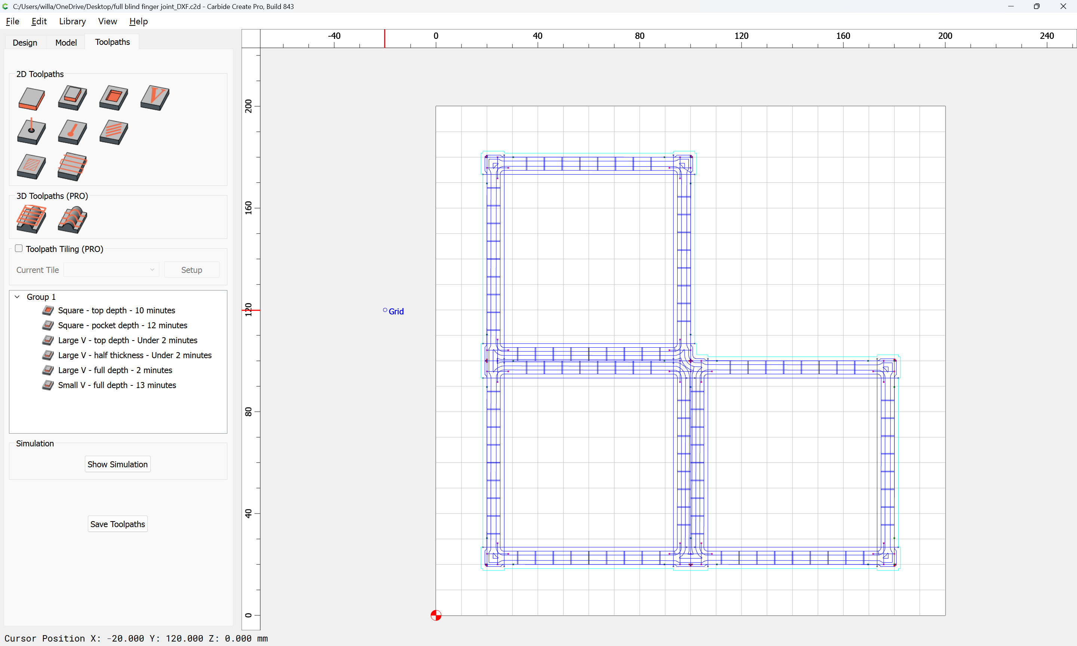Open the File menu

(13, 21)
